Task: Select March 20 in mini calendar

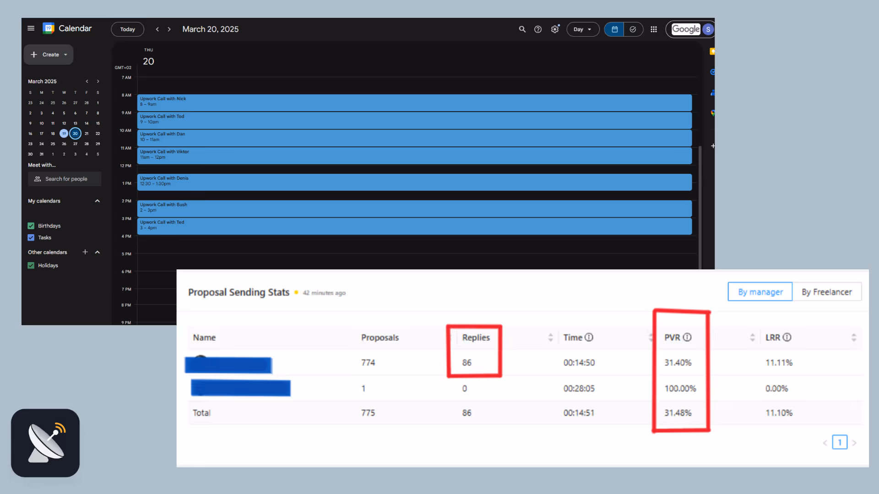Action: (75, 134)
